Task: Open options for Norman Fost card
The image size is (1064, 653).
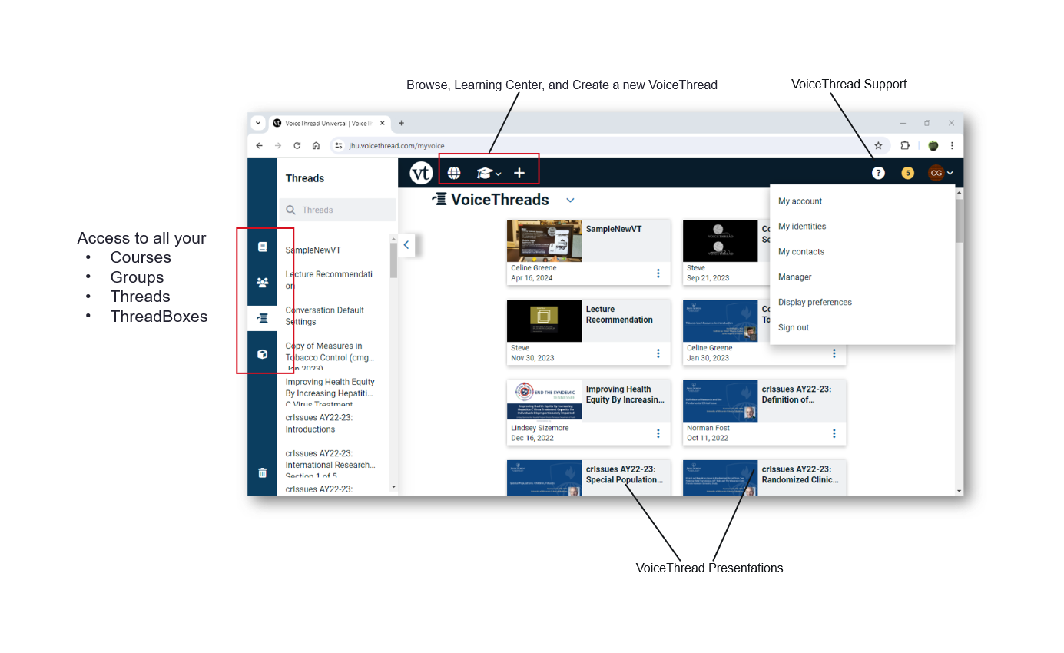Action: coord(834,433)
